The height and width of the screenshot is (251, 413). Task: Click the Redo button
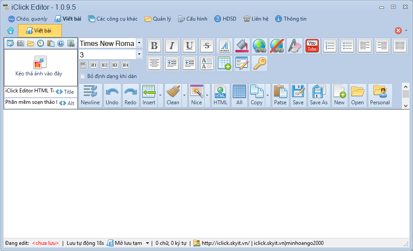coord(130,95)
